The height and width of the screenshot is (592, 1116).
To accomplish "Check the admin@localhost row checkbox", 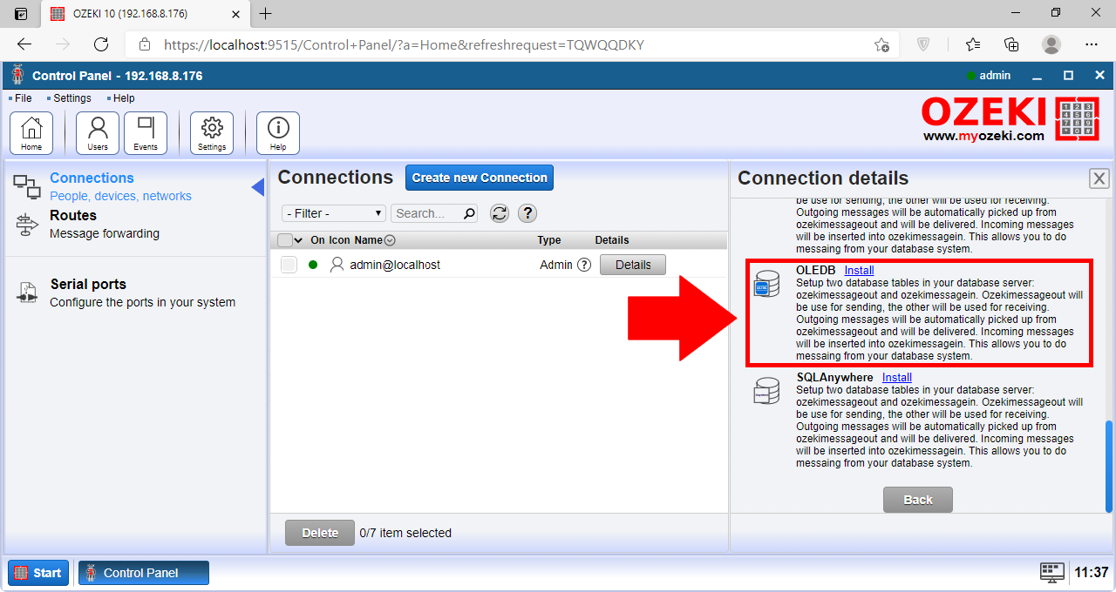I will [x=289, y=265].
